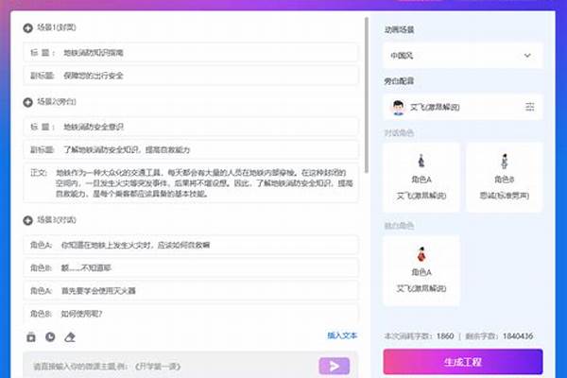This screenshot has height=378, width=567.
Task: Click the plus icon beside 场景2(旁白)
Action: pyautogui.click(x=27, y=102)
